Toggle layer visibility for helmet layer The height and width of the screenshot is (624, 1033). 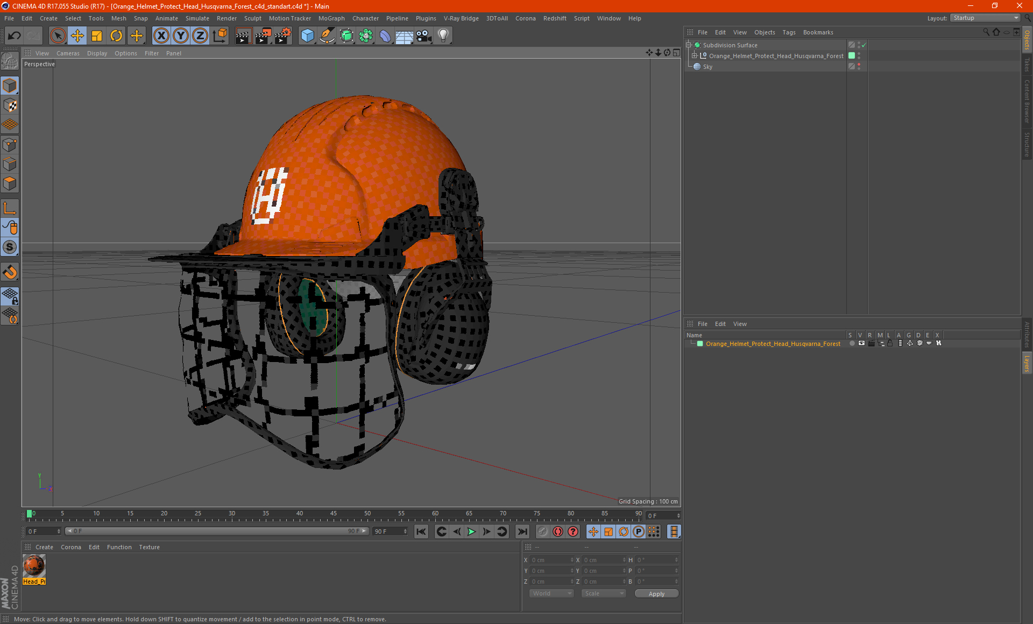pyautogui.click(x=862, y=343)
